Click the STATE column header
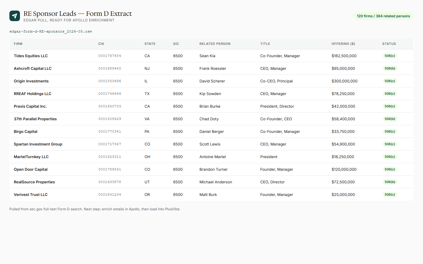 150,44
